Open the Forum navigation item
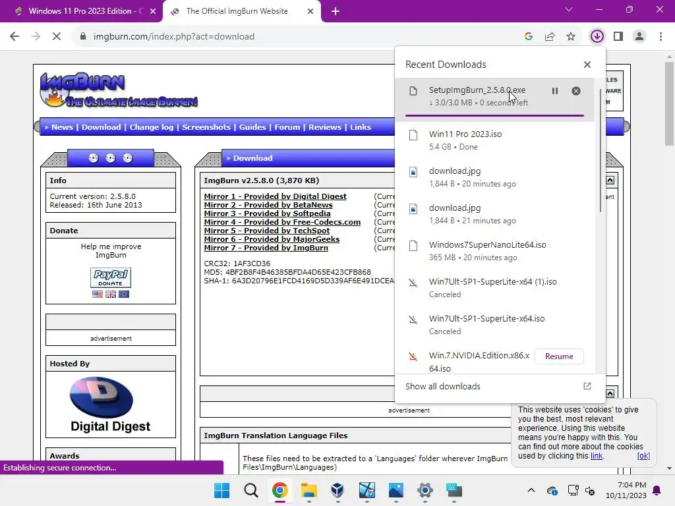 287,127
